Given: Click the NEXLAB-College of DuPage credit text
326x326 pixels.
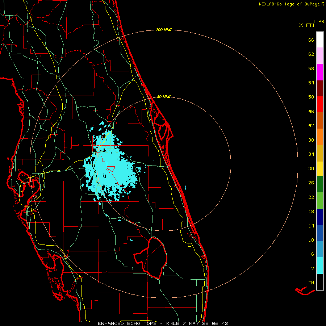Looking at the screenshot, I should [x=289, y=4].
